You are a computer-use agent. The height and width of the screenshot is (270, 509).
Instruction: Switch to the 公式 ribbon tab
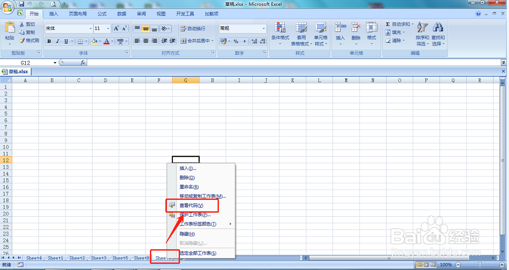coord(102,14)
